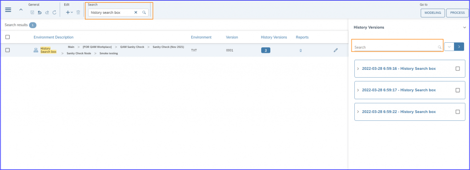Go to MODELING
The height and width of the screenshot is (170, 470).
[432, 13]
